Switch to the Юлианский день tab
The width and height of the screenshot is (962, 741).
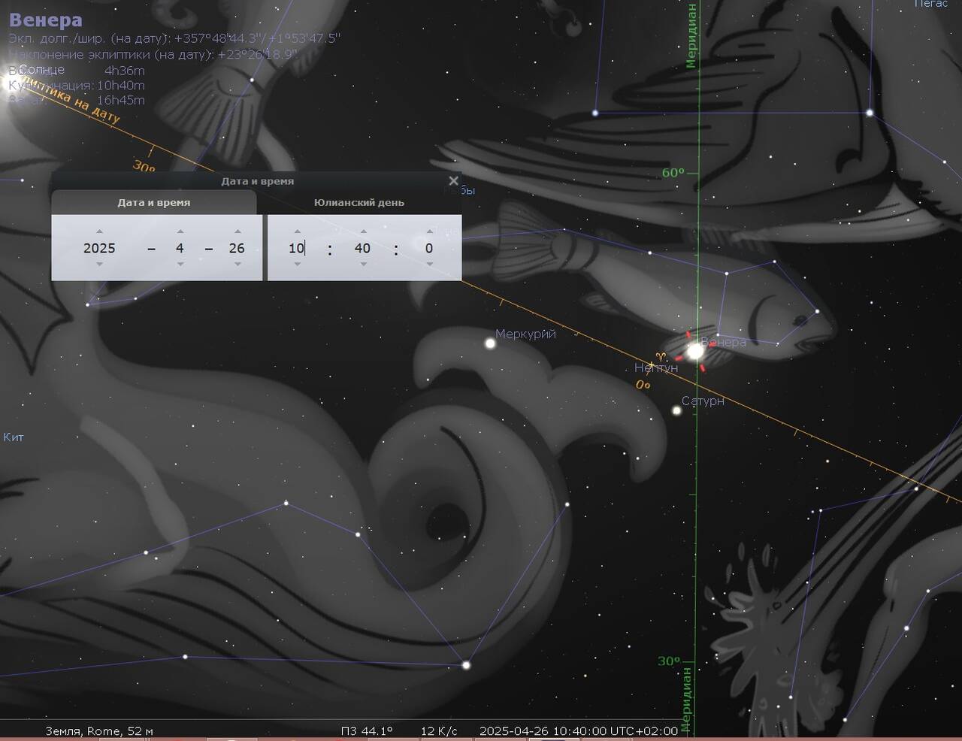359,202
